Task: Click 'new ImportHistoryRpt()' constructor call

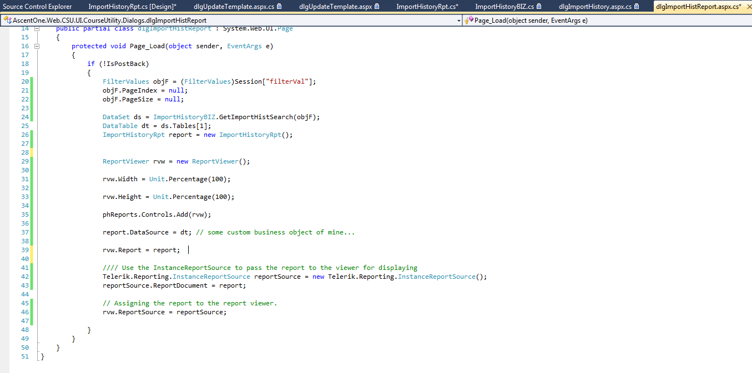Action: point(246,135)
